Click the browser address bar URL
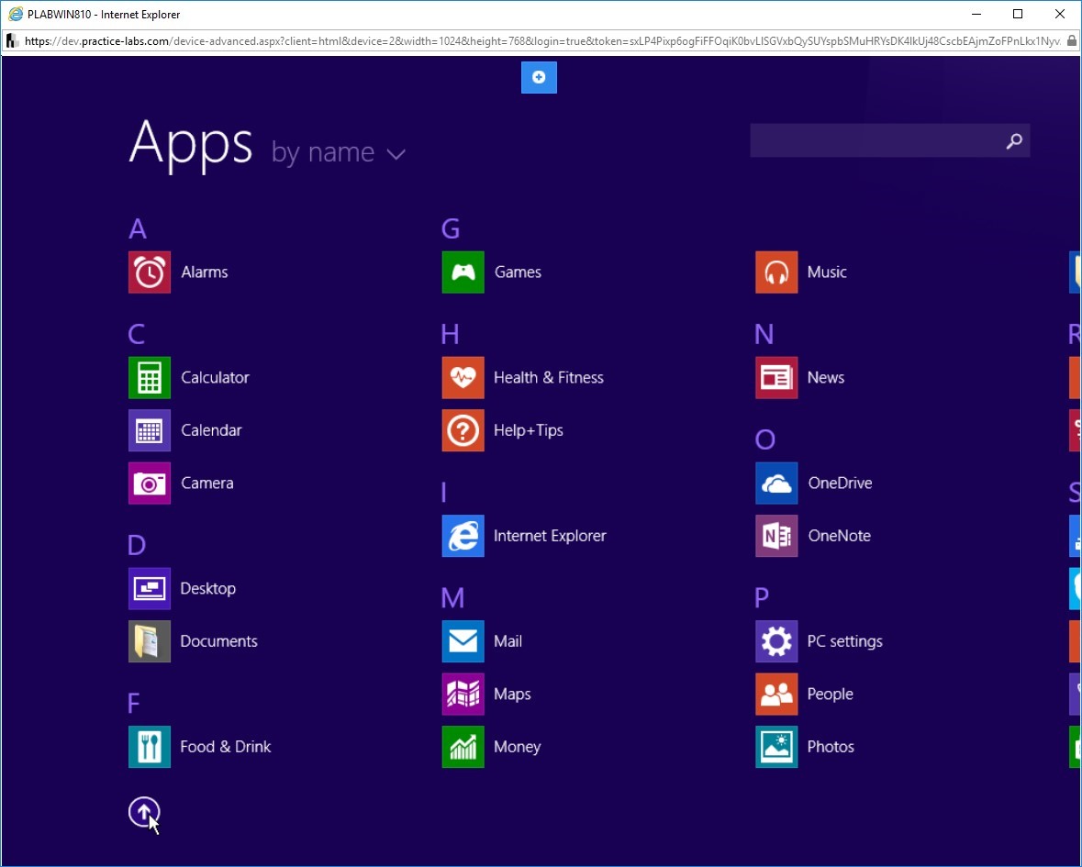Screen dimensions: 1082x867 tap(542, 41)
